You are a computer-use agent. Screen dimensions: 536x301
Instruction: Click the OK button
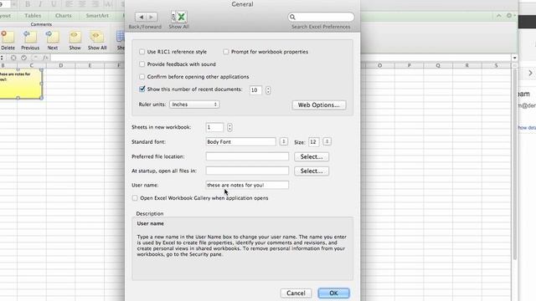pos(333,293)
